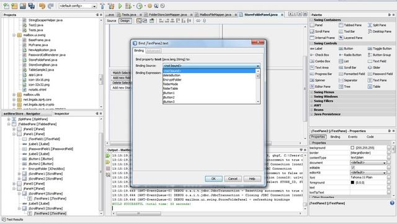397x223 pixels.
Task: Click the Clean and Build icon
Action: [x=111, y=6]
